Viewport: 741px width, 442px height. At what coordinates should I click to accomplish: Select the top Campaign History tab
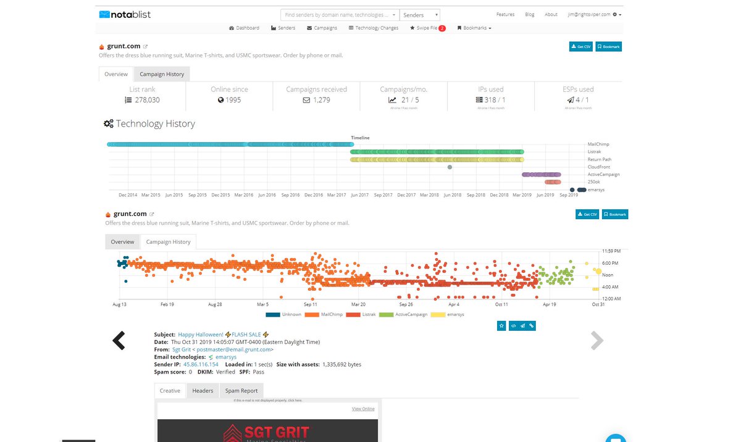pyautogui.click(x=162, y=74)
